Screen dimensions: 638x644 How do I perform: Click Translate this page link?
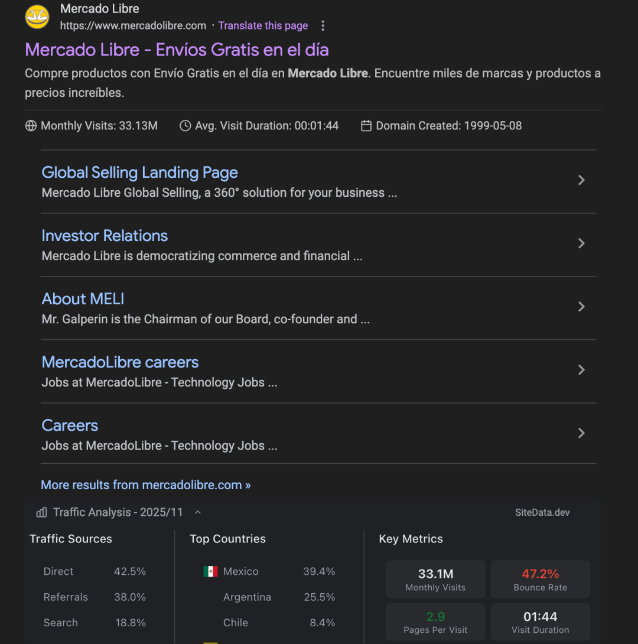[x=263, y=26]
